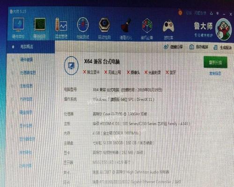Open the 游戏库 gamepad icon

tap(168, 26)
